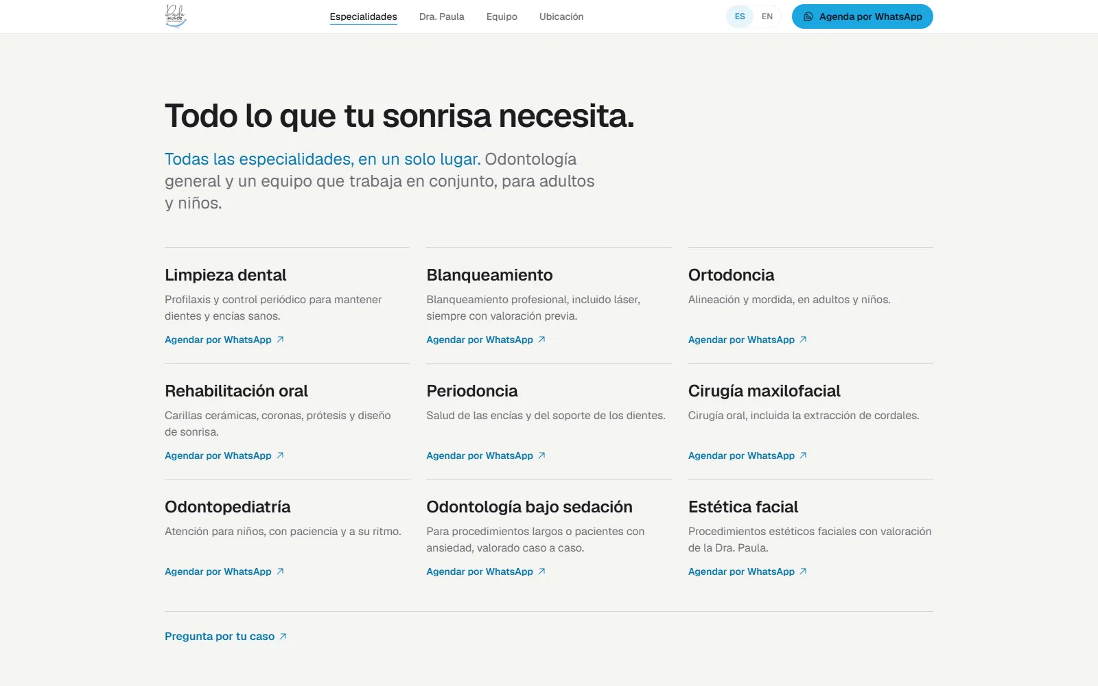1098x686 pixels.
Task: Click WhatsApp icon in Agenda button
Action: [808, 16]
